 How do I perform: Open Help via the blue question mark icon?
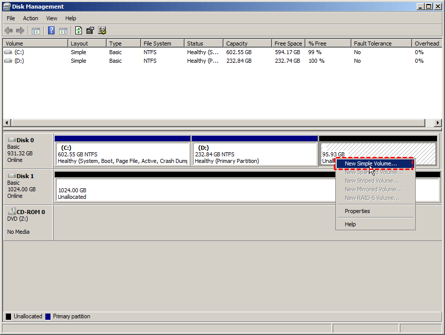pos(52,30)
